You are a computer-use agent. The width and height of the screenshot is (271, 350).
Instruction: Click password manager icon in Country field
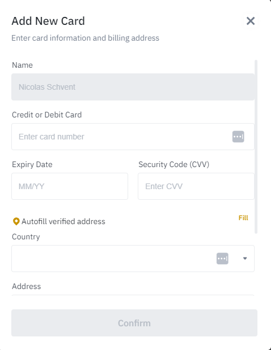(x=222, y=259)
